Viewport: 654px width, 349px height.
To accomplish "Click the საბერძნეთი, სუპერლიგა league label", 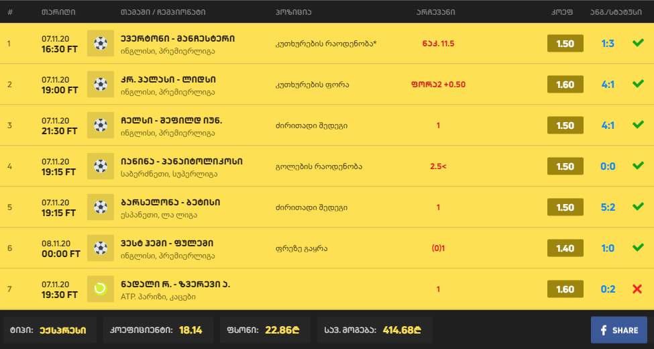I will 169,174.
